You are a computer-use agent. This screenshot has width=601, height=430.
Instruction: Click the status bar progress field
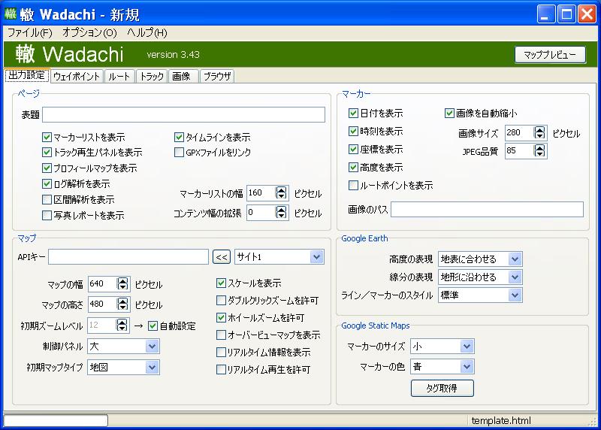coord(56,420)
